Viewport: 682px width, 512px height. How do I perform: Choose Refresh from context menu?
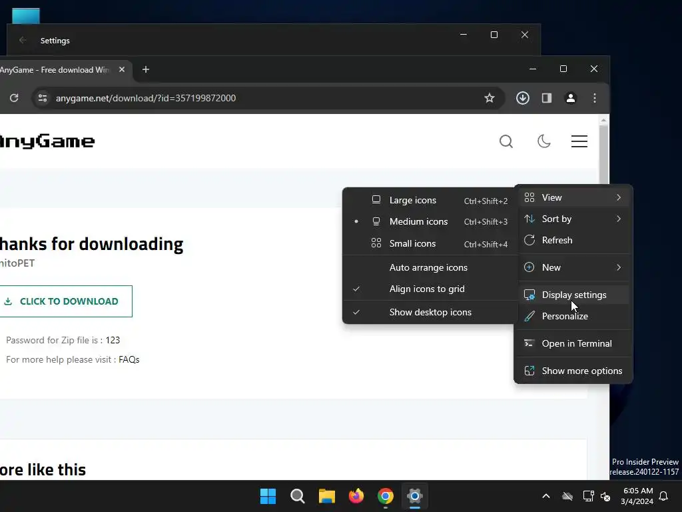pos(573,240)
